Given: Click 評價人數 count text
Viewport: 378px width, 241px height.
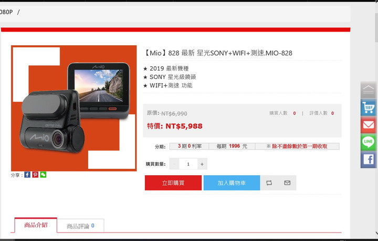Looking at the screenshot, I should 322,113.
